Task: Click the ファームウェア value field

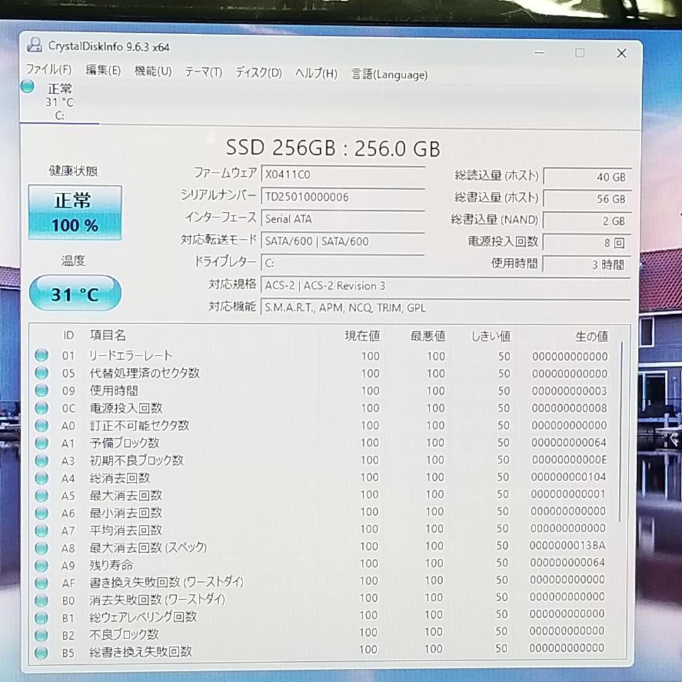Action: click(x=343, y=175)
